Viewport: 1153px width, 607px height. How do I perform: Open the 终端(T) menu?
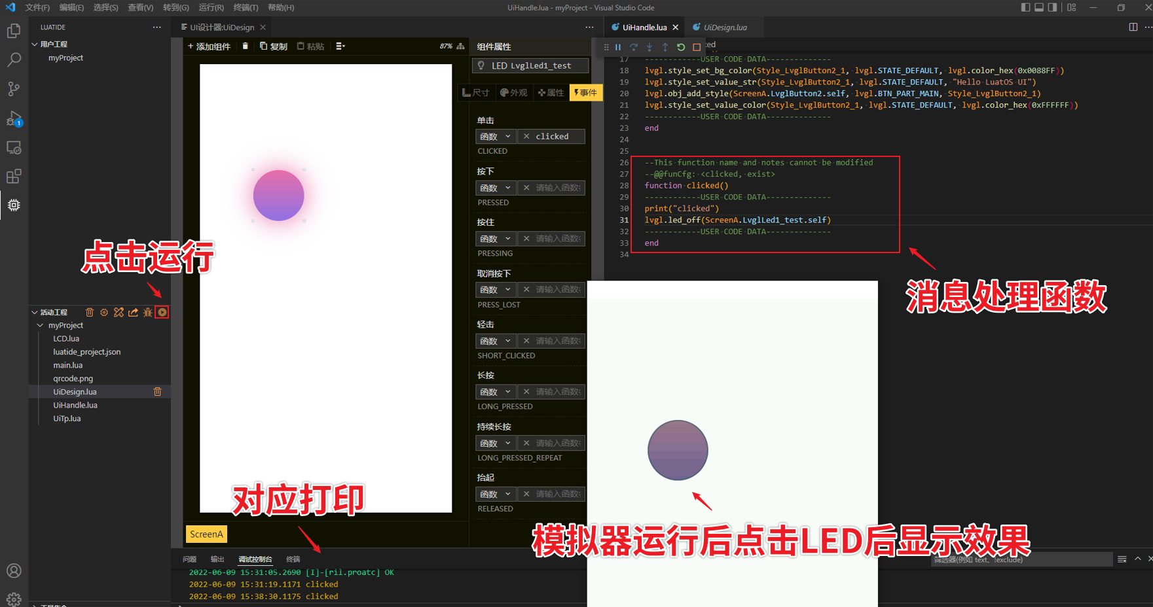pos(246,8)
